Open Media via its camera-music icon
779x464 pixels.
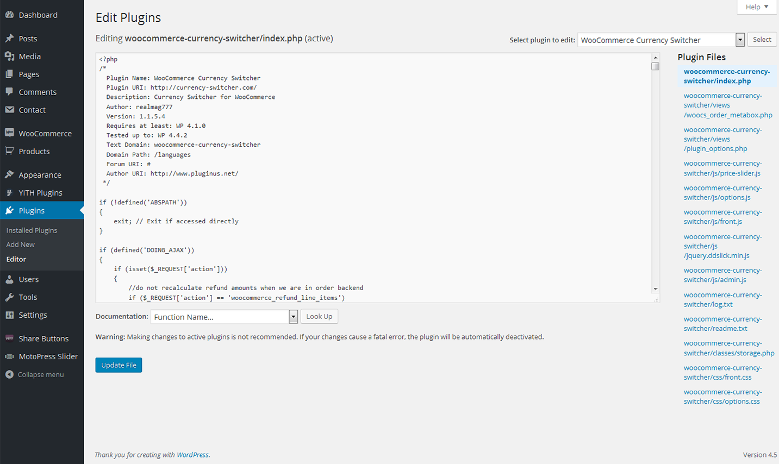point(9,57)
